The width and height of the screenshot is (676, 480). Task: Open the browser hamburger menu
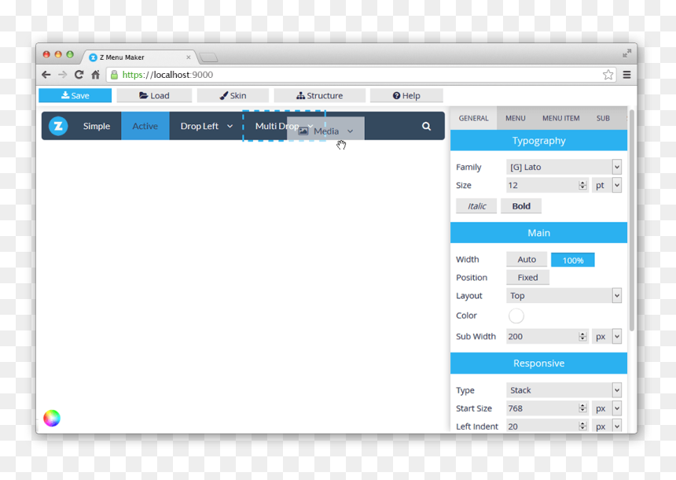point(626,75)
